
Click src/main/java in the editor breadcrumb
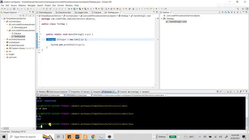[x=72, y=16]
